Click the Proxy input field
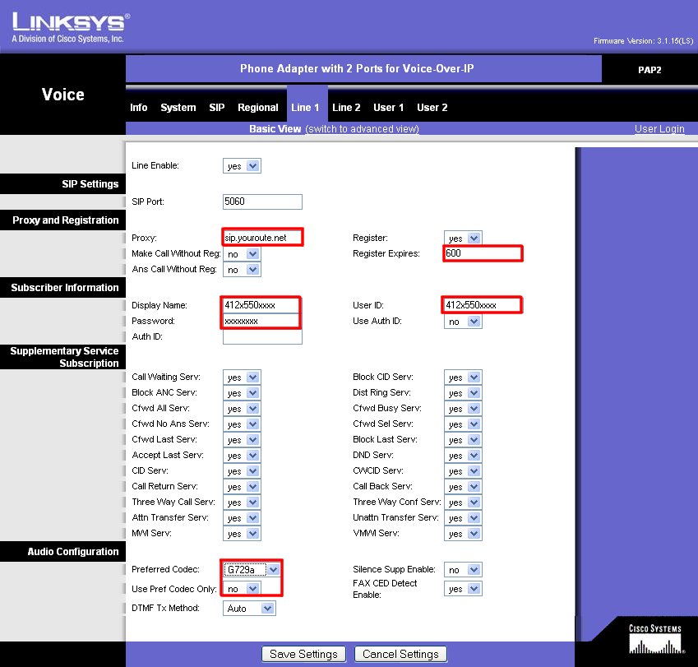The width and height of the screenshot is (698, 667). pyautogui.click(x=262, y=238)
